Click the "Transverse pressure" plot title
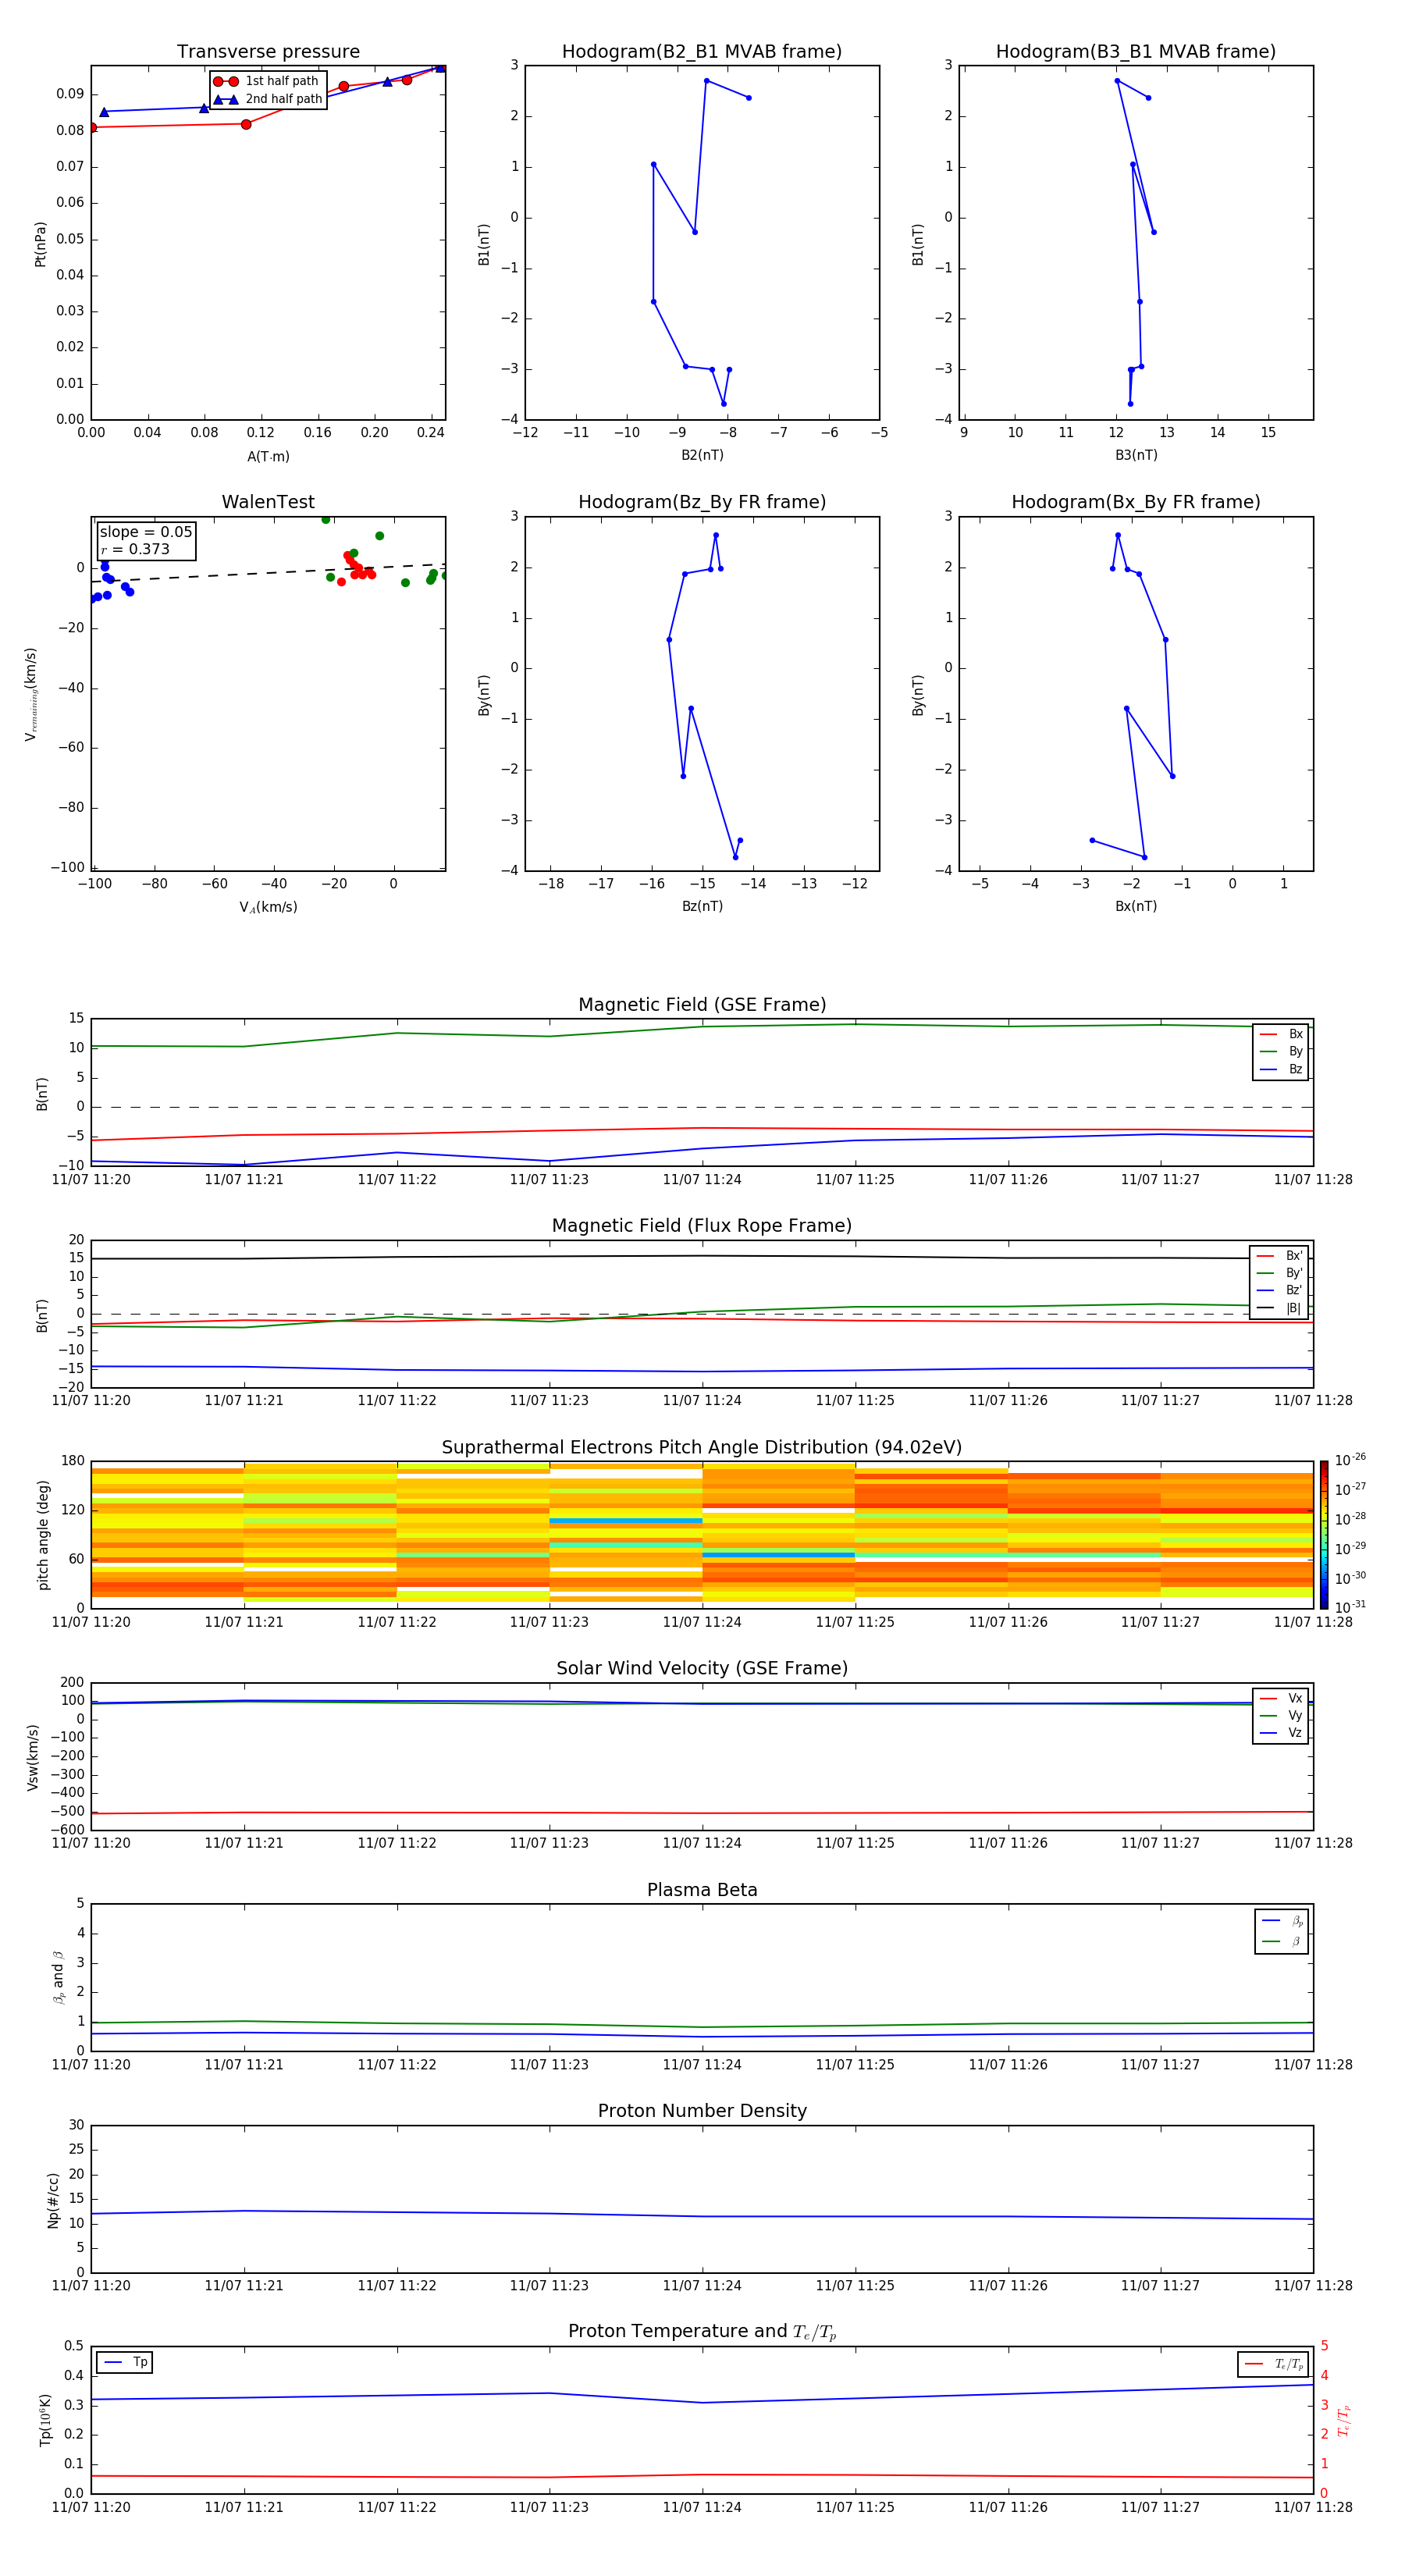This screenshot has width=1405, height=2576. pos(268,52)
